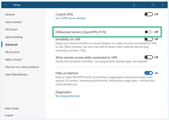Minimize the Settings window
The width and height of the screenshot is (169, 120).
tap(143, 5)
